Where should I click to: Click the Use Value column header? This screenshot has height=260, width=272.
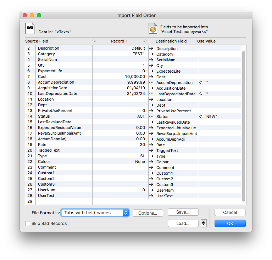pyautogui.click(x=206, y=41)
